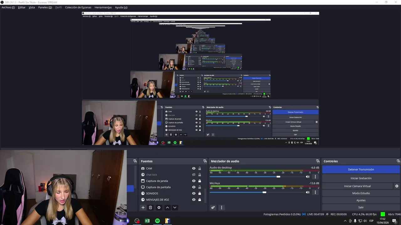Mute Áudio do desktop speaker icon
The height and width of the screenshot is (225, 401).
[308, 177]
